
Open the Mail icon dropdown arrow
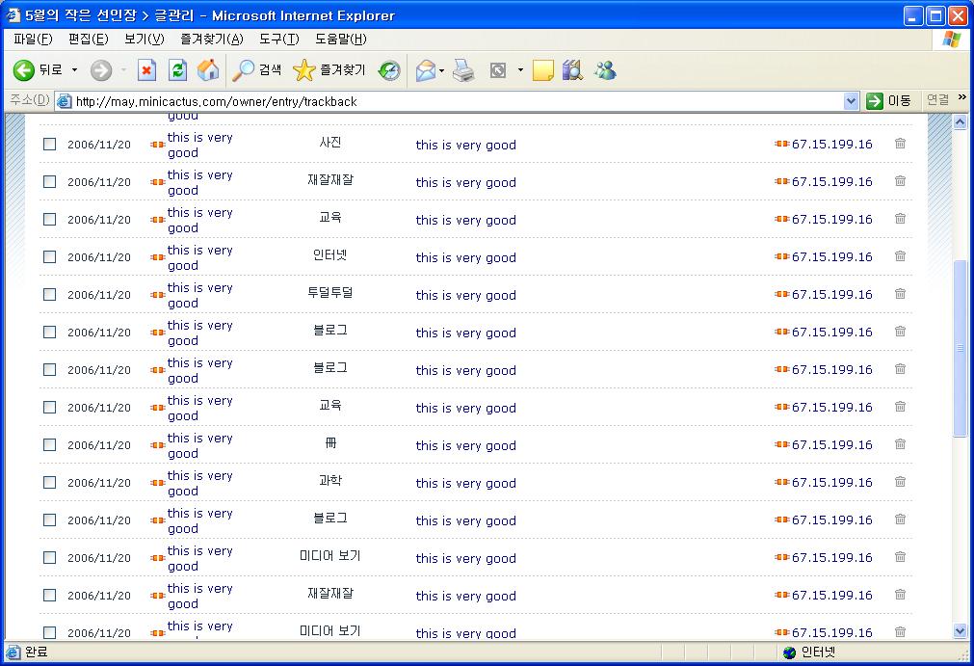(441, 70)
